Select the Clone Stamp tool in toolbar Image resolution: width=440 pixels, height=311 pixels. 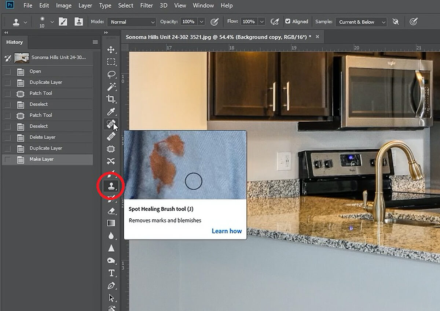pyautogui.click(x=111, y=186)
